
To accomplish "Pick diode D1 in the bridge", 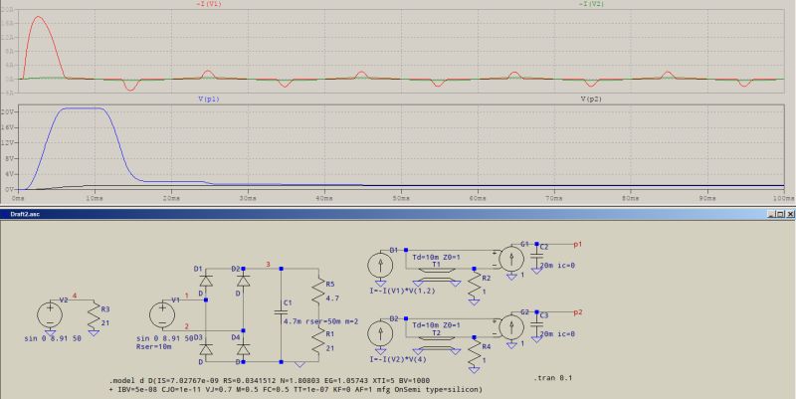I will [206, 281].
